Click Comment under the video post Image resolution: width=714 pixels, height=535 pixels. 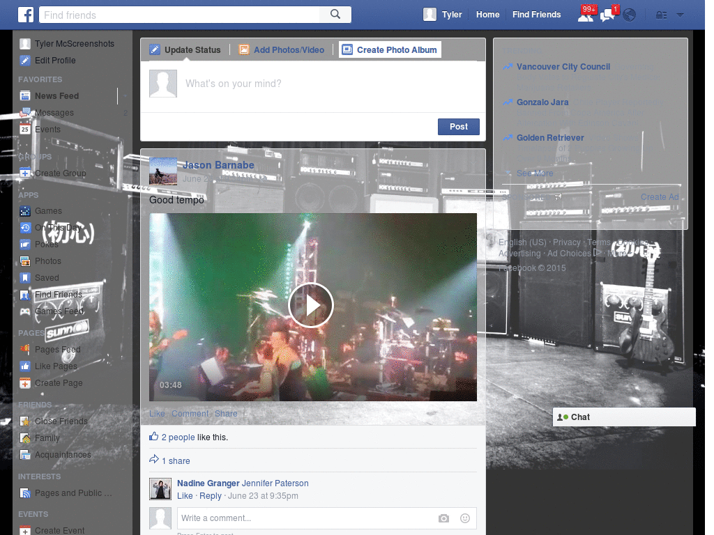pos(190,414)
